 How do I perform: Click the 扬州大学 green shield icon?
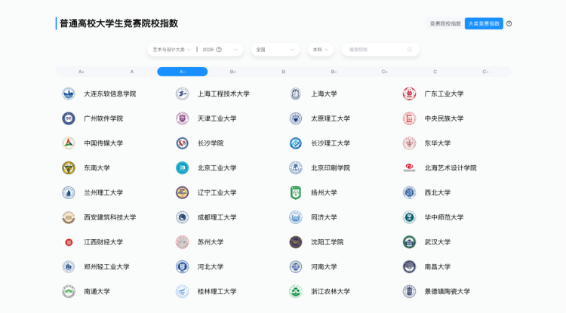pos(295,192)
